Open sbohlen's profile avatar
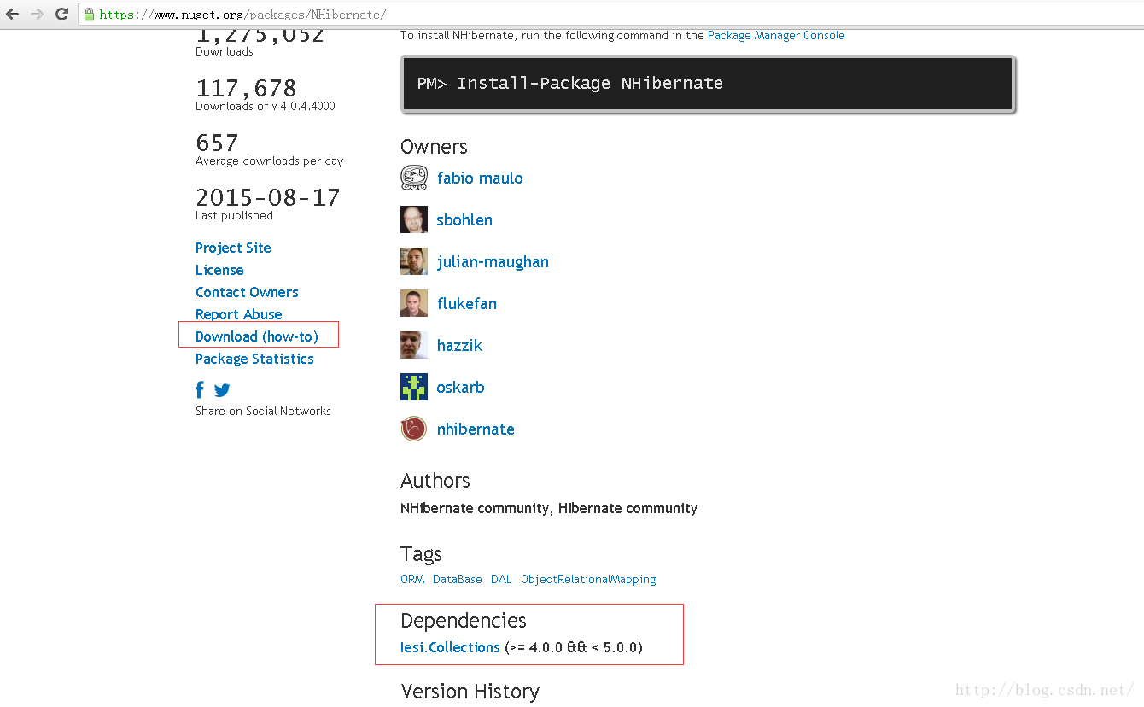The width and height of the screenshot is (1144, 707). pos(414,219)
